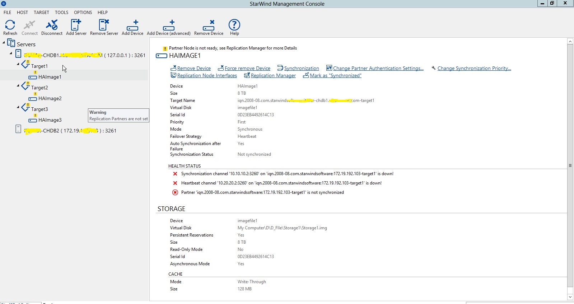Click the yellow warning icon beside partner node message
This screenshot has height=304, width=574.
tap(165, 48)
